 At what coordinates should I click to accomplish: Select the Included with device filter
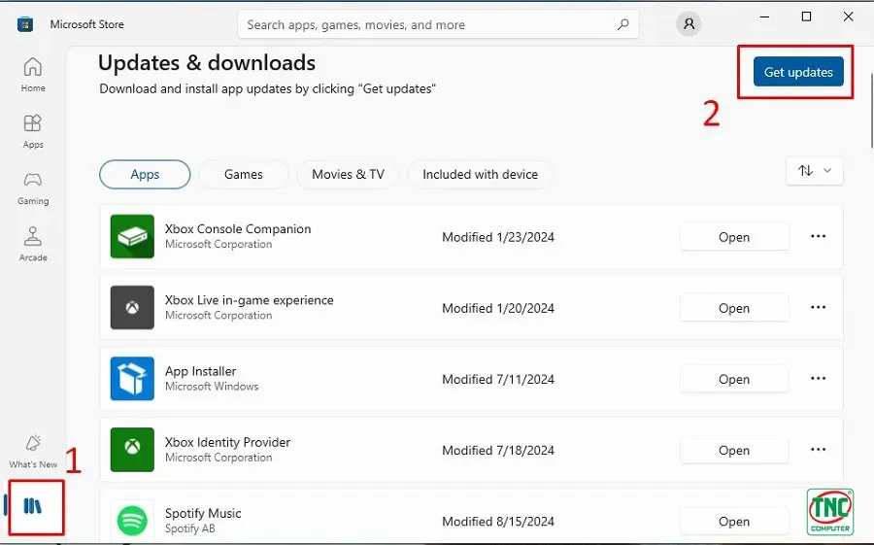pyautogui.click(x=480, y=174)
